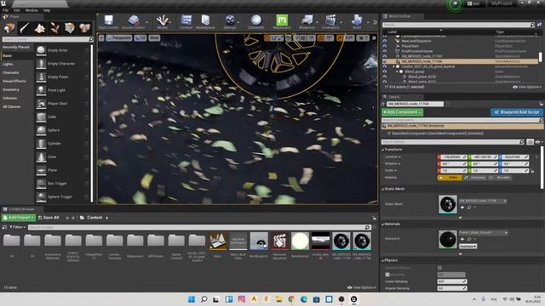This screenshot has height=306, width=545.
Task: Click Save All in Content Browser
Action: [49, 218]
